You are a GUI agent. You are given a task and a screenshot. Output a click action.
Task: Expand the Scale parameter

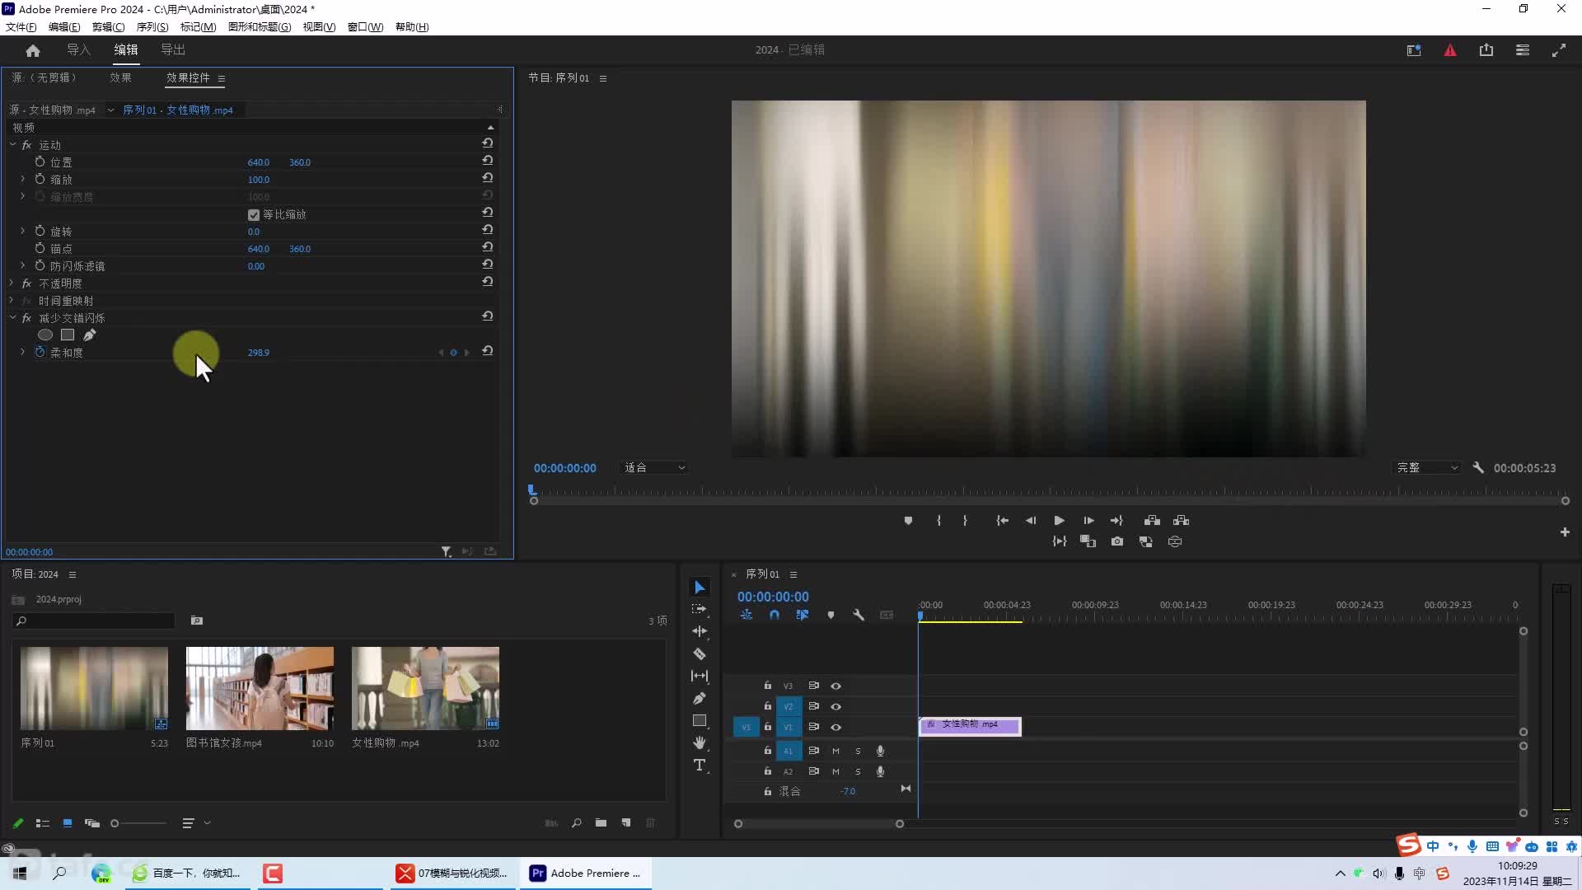(22, 179)
